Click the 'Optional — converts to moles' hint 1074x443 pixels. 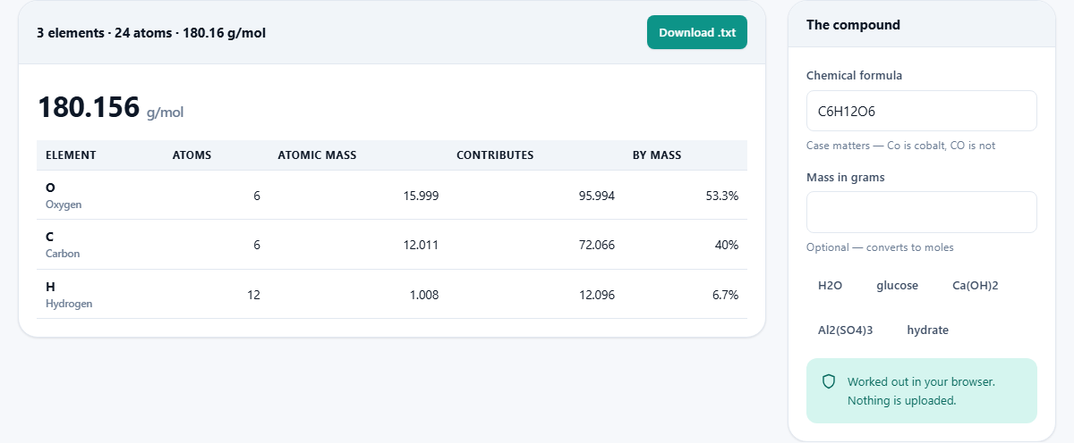pyautogui.click(x=880, y=247)
